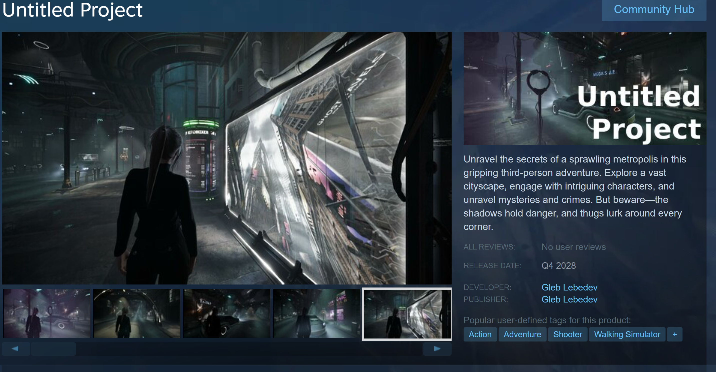Click the 'ALL REVIEWS:' label
This screenshot has width=716, height=372.
[489, 247]
